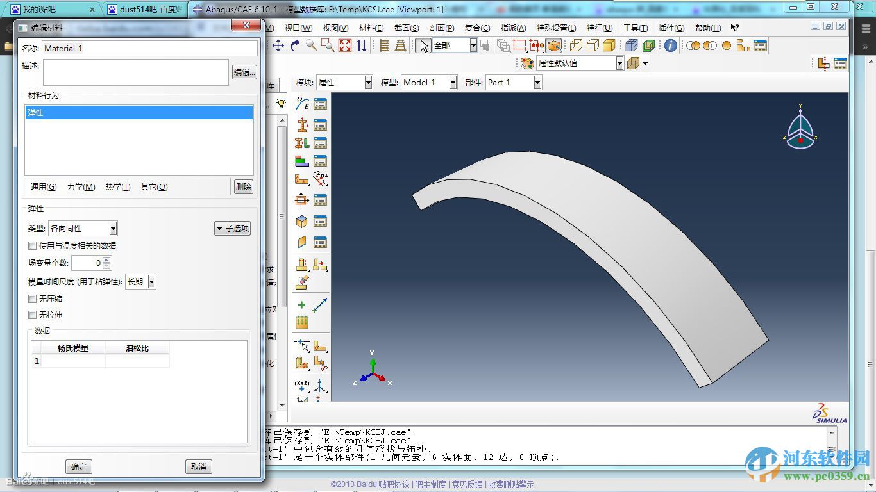Click the Create Datum Point plus icon
Viewport: 876px width, 492px height.
[302, 305]
